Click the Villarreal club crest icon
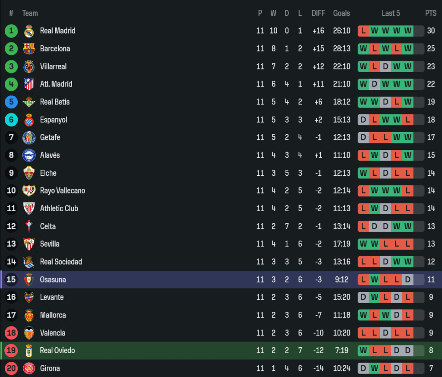This screenshot has width=442, height=377. (x=29, y=67)
